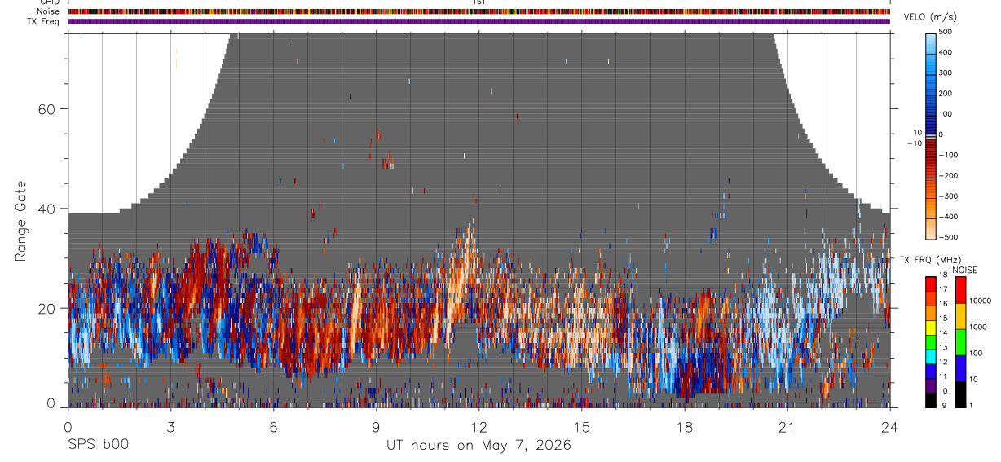Click the purple TX Freq strip above plot
The height and width of the screenshot is (462, 1001).
click(478, 21)
